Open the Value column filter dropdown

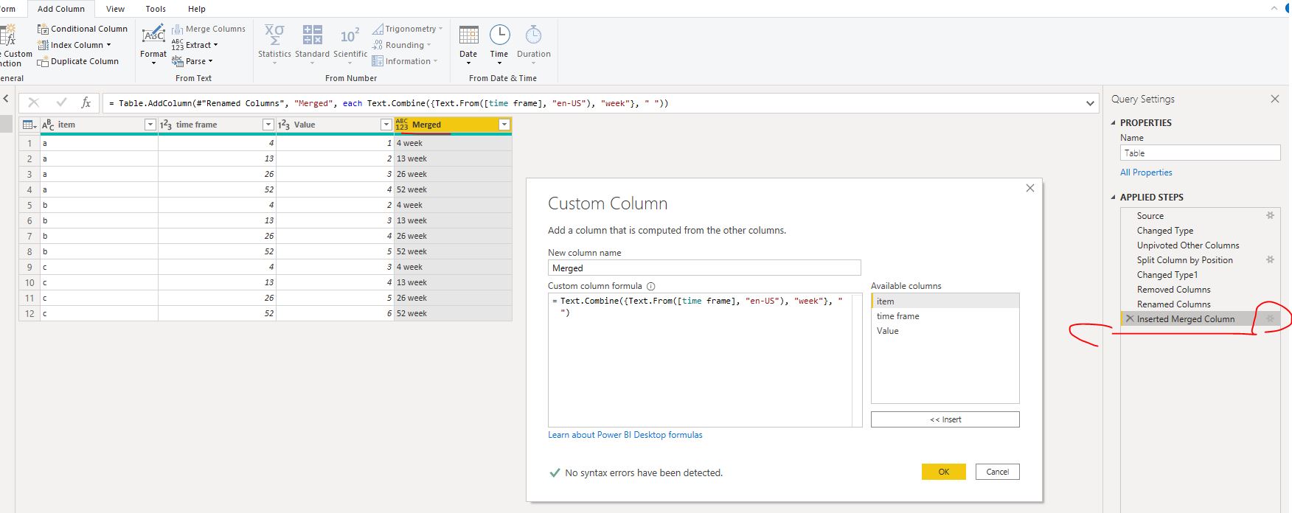[386, 125]
